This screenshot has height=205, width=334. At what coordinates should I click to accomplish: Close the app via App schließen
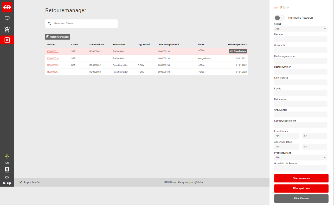point(30,182)
